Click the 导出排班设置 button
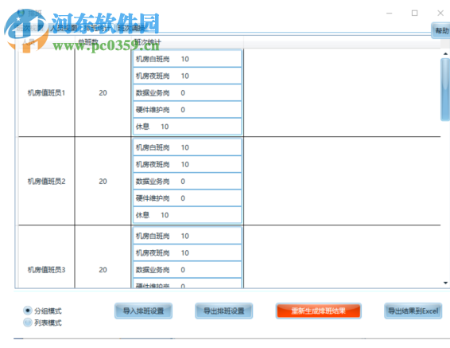 [x=224, y=311]
